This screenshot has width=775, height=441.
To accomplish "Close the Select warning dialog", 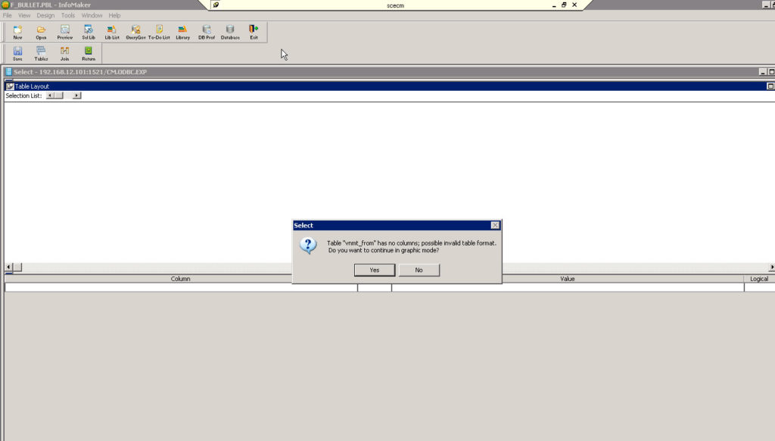I will pyautogui.click(x=496, y=225).
